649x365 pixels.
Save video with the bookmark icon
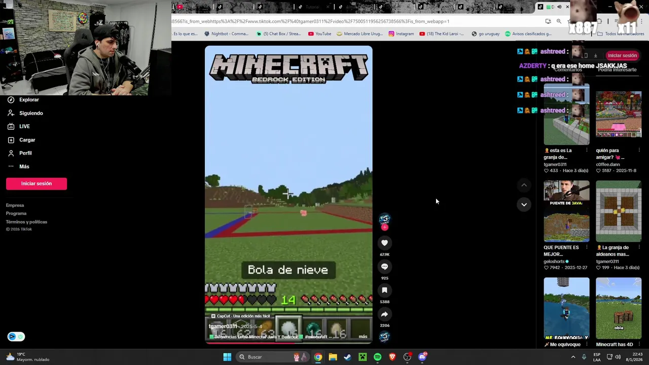pyautogui.click(x=384, y=290)
